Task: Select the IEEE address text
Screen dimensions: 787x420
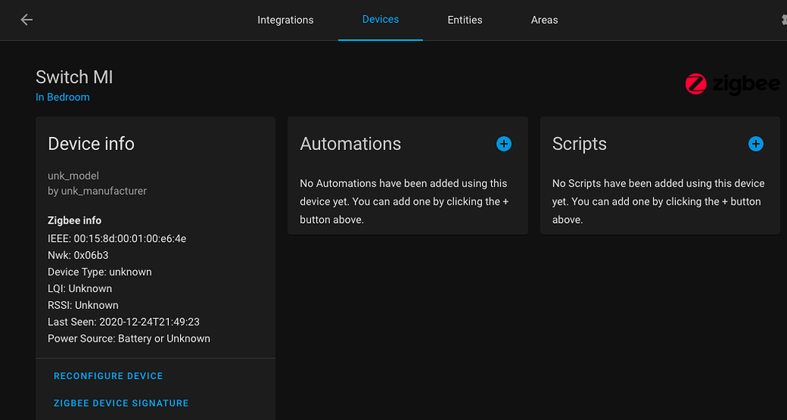Action: tap(117, 239)
